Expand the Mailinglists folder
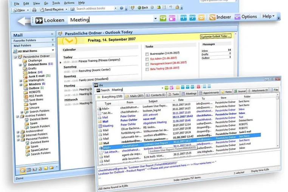 tap(21, 81)
